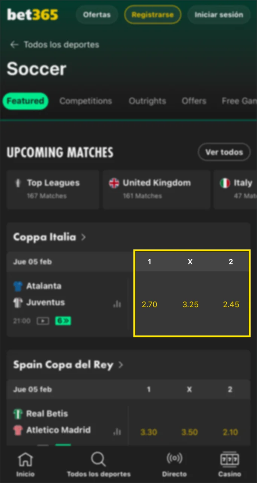This screenshot has height=483, width=257.
Task: Go back using the left arrow
Action: point(14,45)
